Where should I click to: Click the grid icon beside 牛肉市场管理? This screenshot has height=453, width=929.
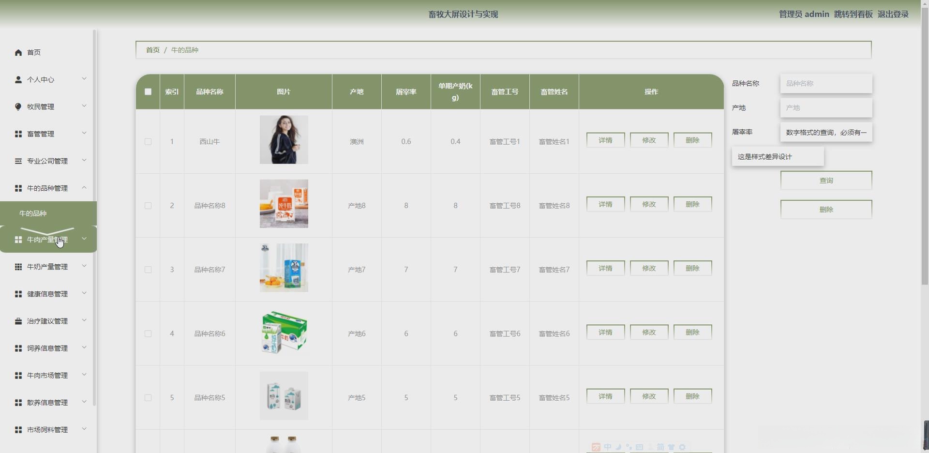(x=18, y=375)
